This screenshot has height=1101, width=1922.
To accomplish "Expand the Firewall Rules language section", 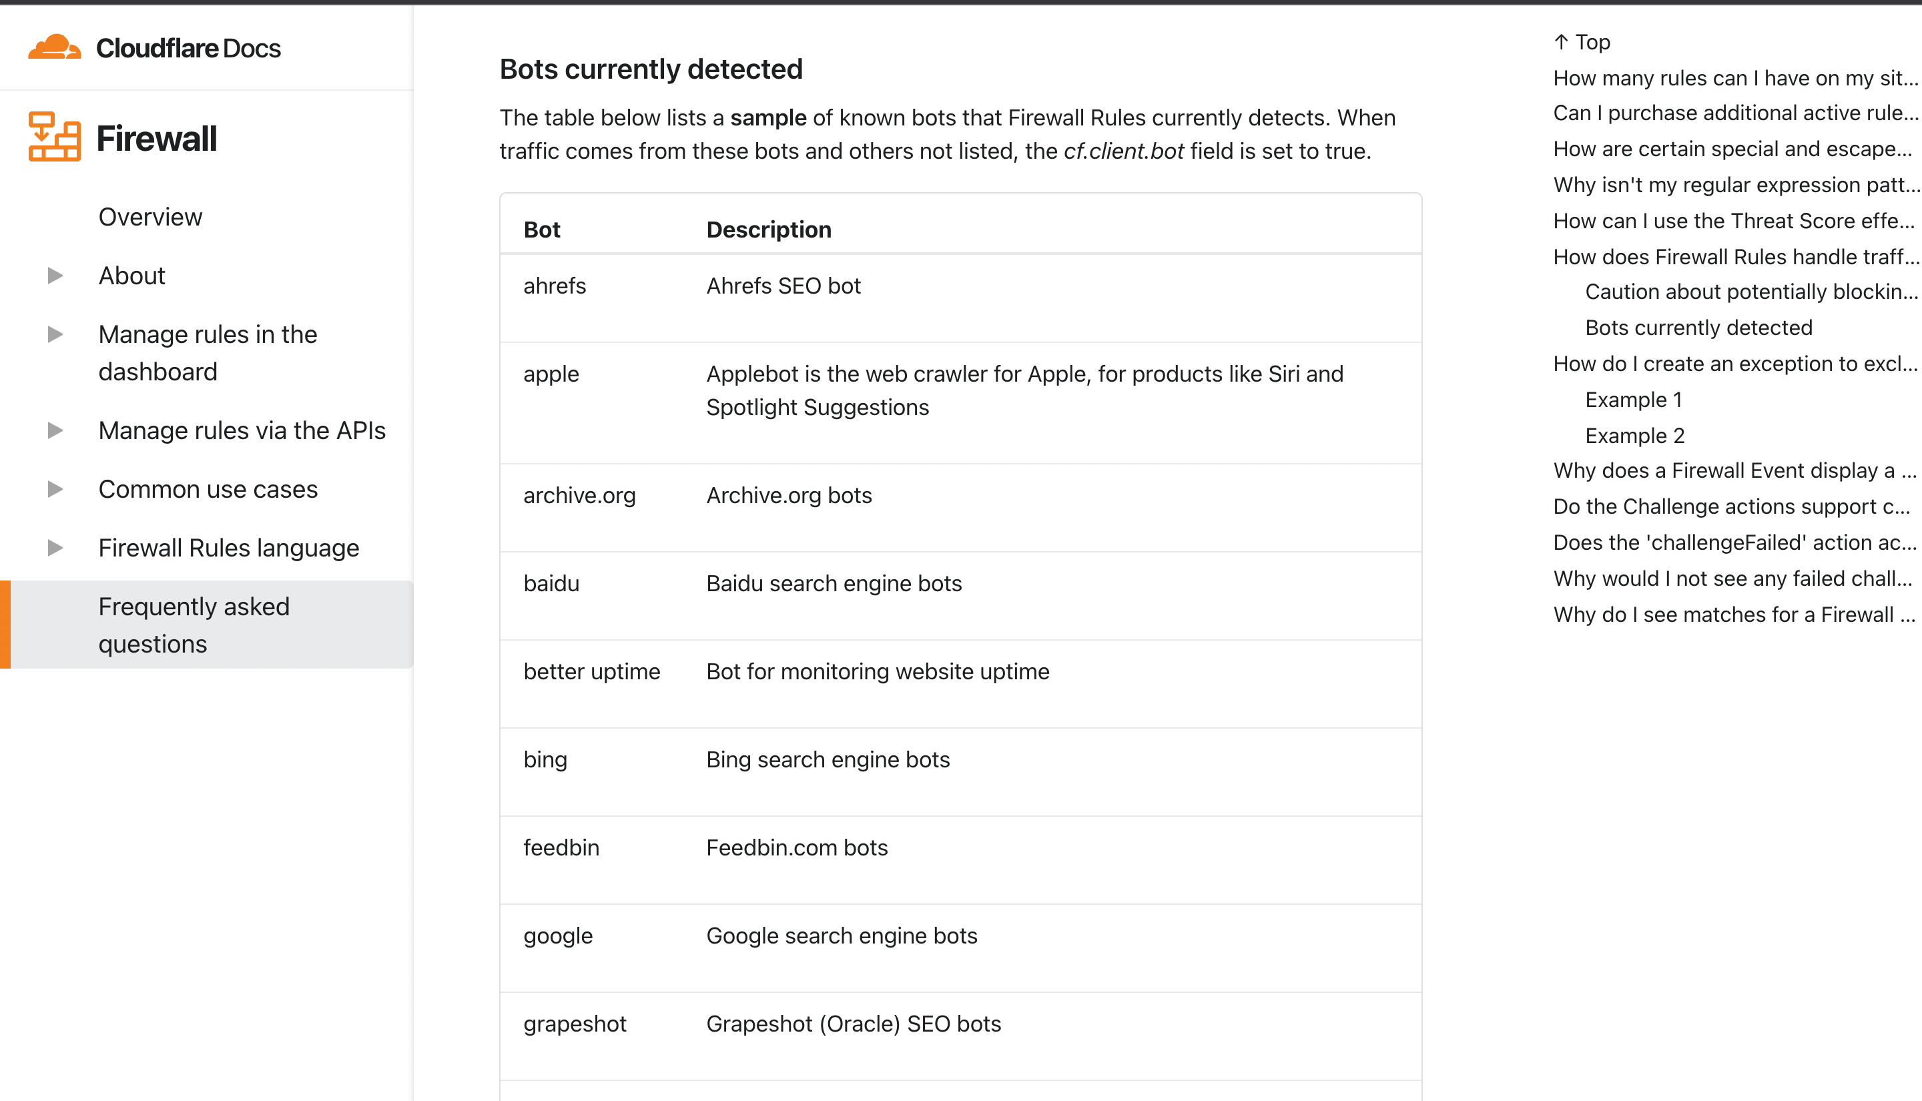I will pos(55,547).
